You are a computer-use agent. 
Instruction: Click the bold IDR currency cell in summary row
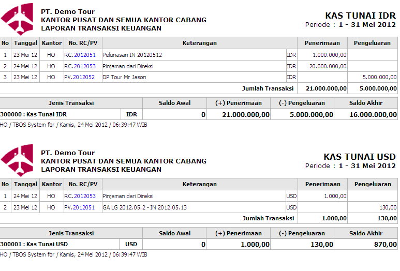point(131,114)
